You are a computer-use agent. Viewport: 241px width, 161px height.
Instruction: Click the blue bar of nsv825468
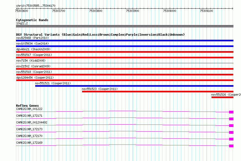(x=125, y=41)
